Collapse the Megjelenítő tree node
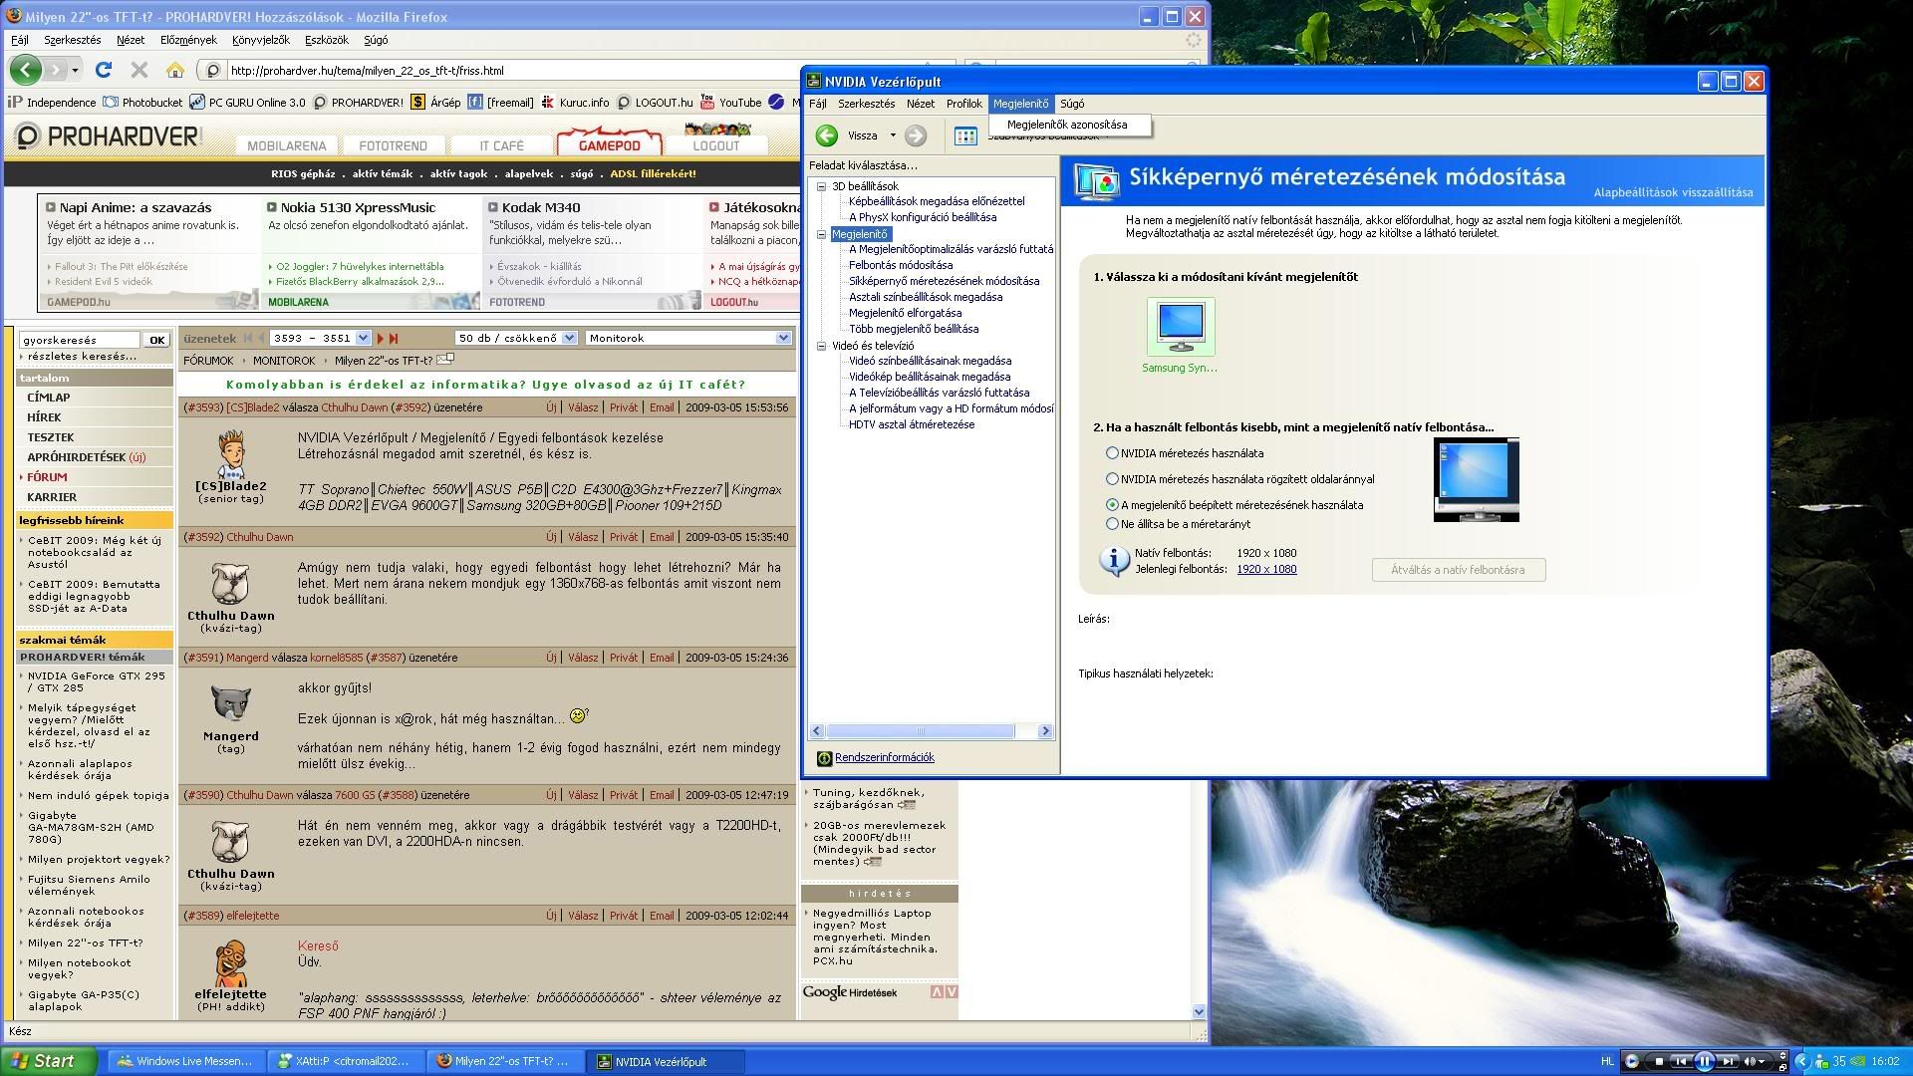 click(822, 235)
